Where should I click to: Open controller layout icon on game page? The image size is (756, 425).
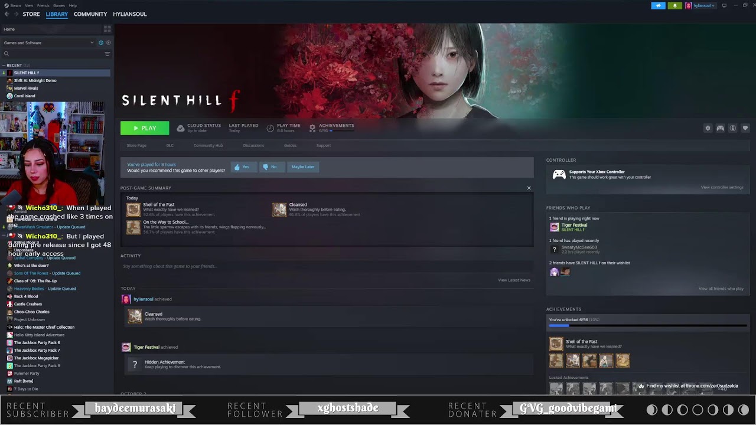tap(720, 128)
